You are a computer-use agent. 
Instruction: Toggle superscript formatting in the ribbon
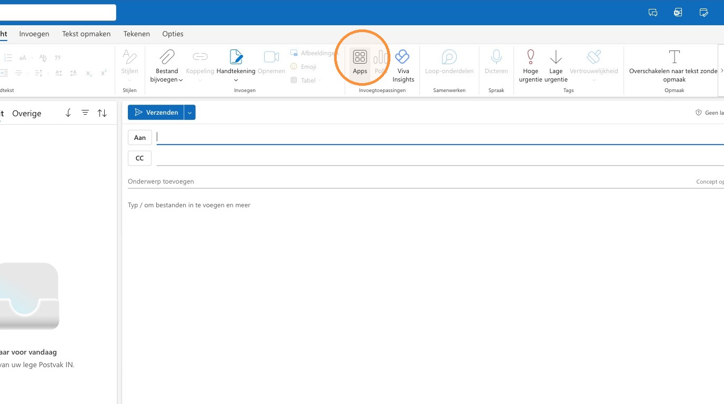click(x=104, y=73)
